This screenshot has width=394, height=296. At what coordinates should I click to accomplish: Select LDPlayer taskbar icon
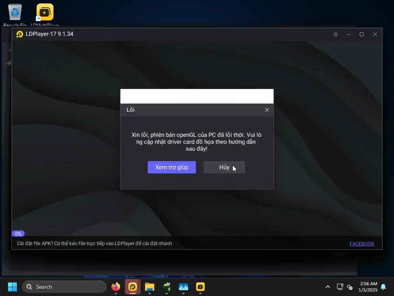pyautogui.click(x=133, y=287)
